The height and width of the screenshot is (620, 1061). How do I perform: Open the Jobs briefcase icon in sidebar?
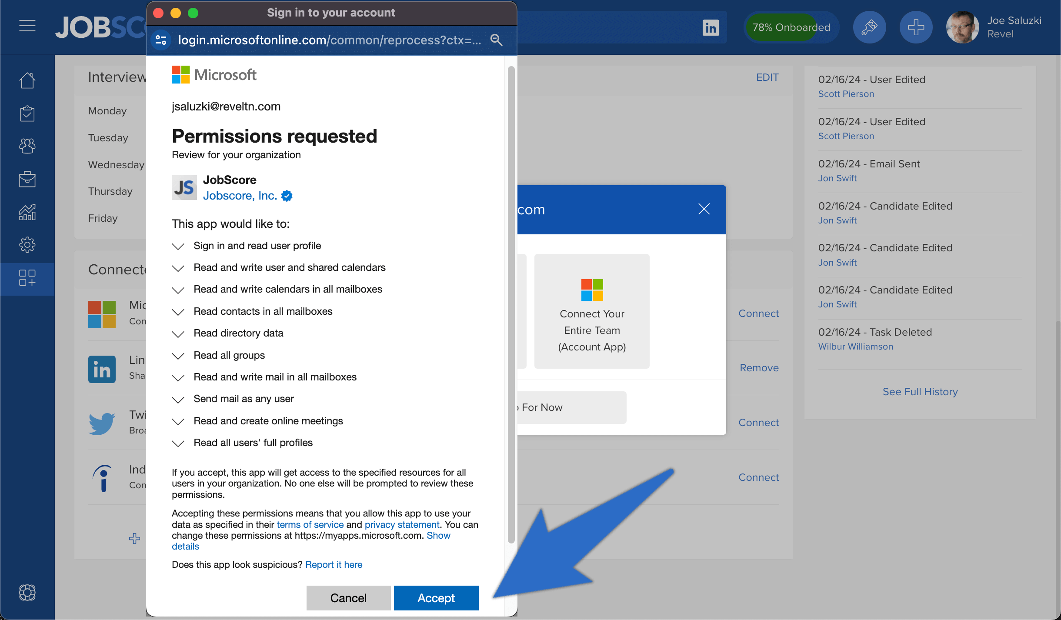click(x=27, y=179)
